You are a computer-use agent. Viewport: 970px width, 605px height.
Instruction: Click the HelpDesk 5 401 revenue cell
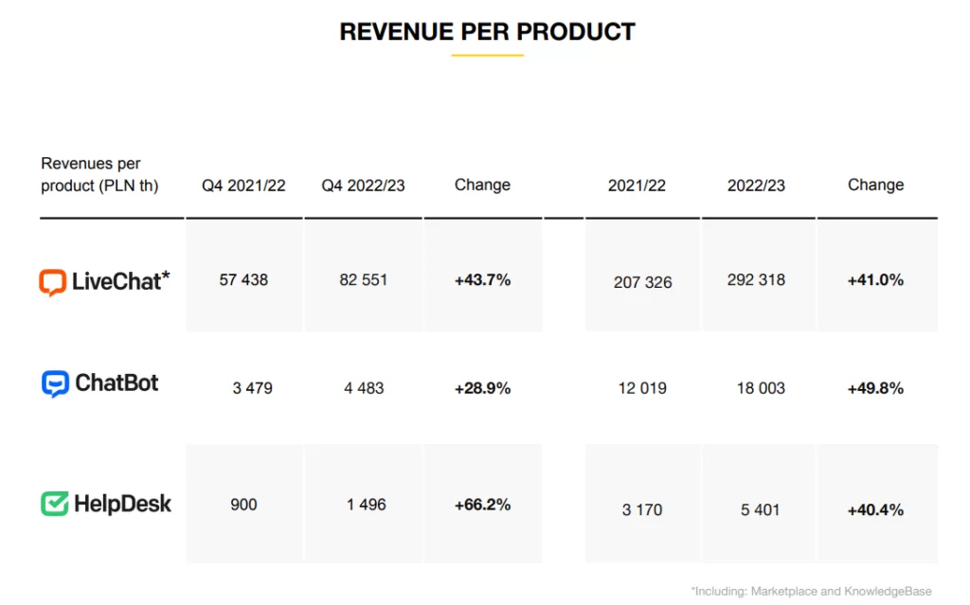761,509
